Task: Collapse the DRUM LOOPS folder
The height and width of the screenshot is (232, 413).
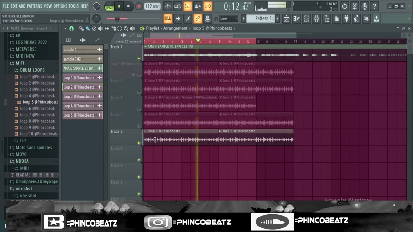Action: point(32,70)
